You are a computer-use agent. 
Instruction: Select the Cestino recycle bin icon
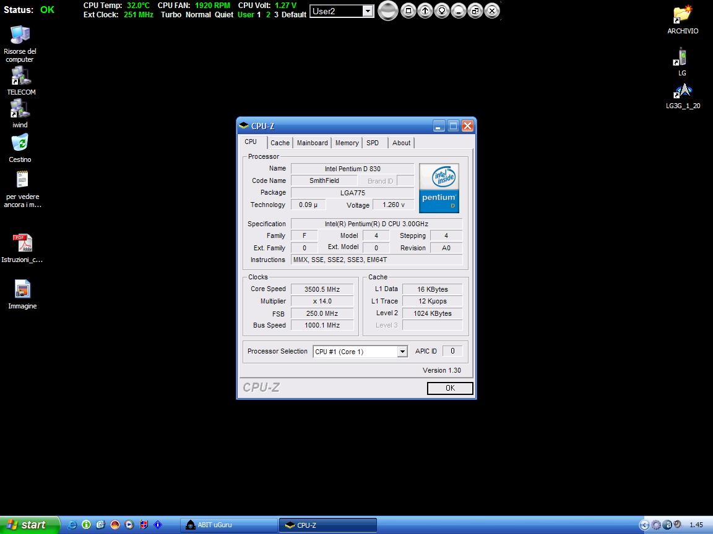20,148
